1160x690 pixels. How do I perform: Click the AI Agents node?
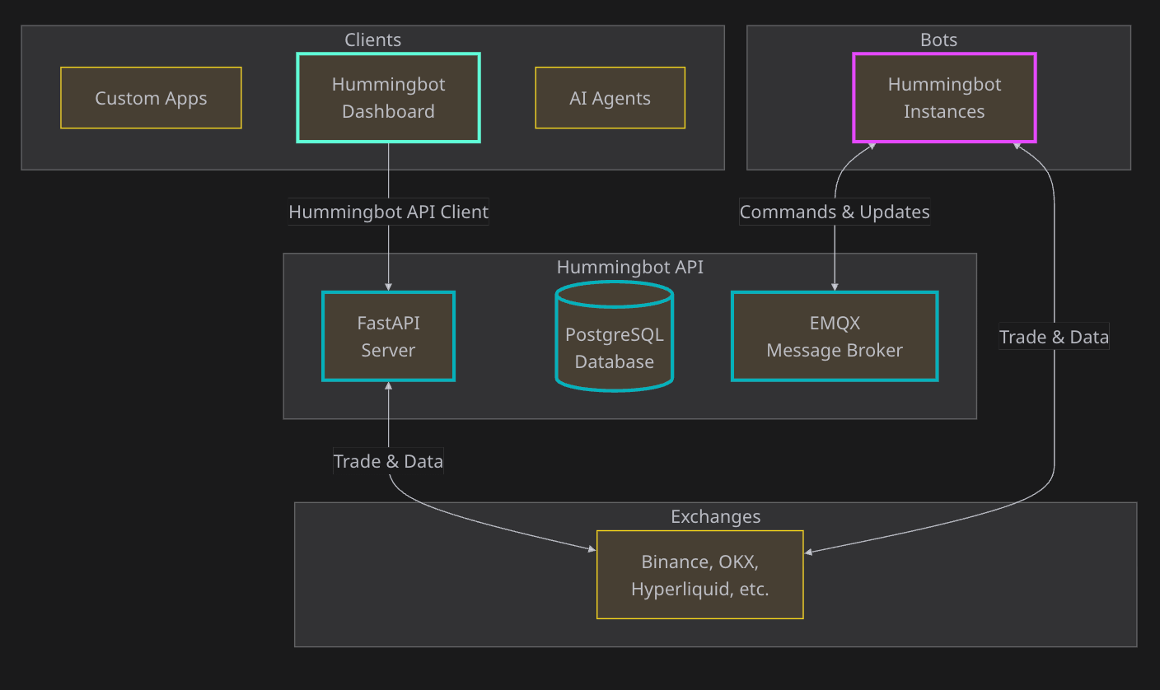(x=610, y=98)
